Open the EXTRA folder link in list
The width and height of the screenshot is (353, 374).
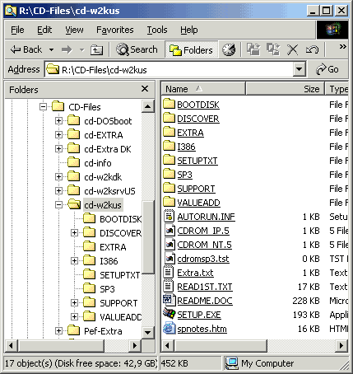[190, 133]
